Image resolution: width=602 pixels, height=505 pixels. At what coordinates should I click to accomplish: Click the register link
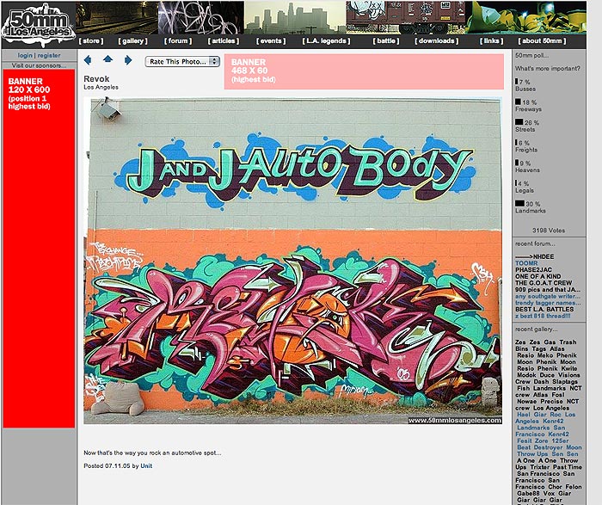click(x=49, y=55)
